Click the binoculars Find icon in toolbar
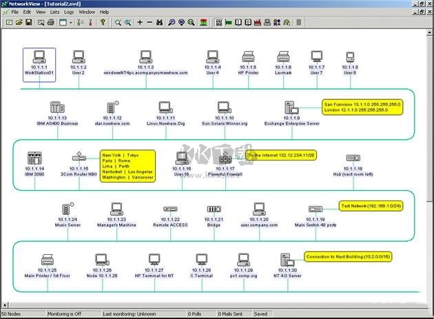 click(161, 23)
